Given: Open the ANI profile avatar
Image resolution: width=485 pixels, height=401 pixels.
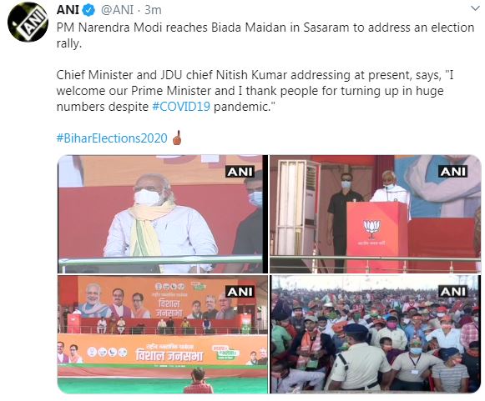Looking at the screenshot, I should click(x=28, y=23).
